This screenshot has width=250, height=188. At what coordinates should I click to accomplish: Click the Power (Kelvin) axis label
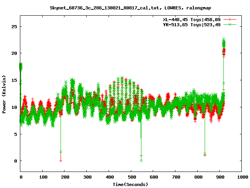[x=4, y=94]
